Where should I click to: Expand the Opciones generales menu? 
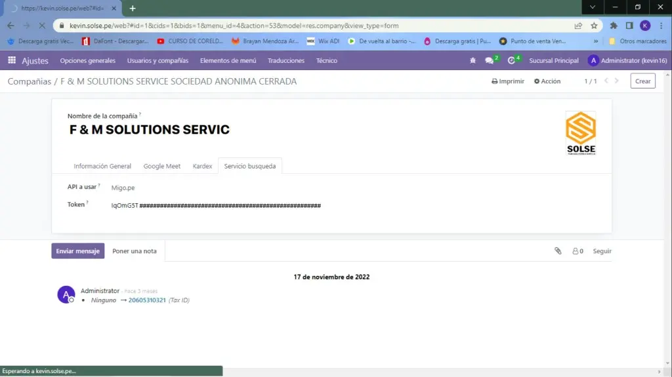[87, 60]
